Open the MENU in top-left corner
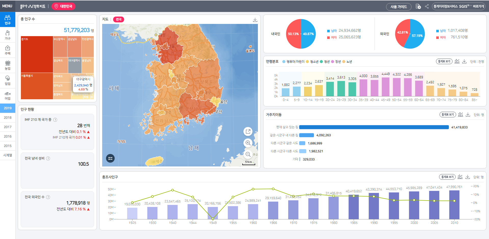The image size is (489, 239). tap(7, 6)
